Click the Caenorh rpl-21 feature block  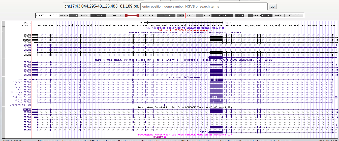[164, 105]
